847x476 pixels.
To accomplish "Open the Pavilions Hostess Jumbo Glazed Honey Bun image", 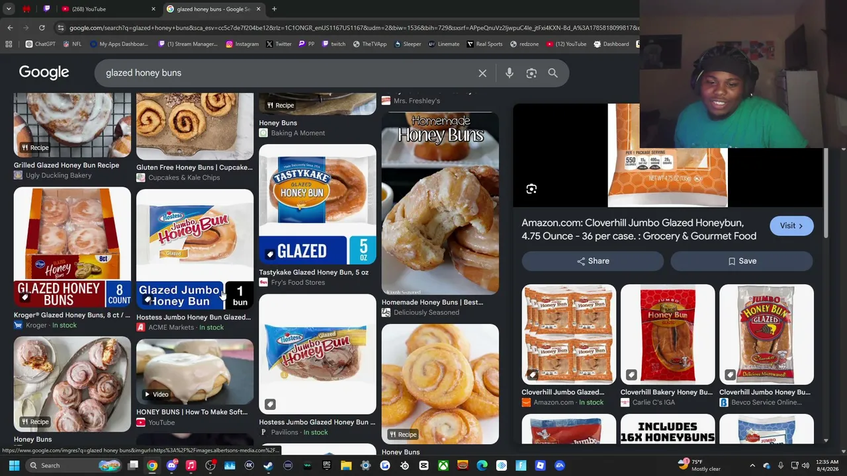I will pyautogui.click(x=318, y=355).
